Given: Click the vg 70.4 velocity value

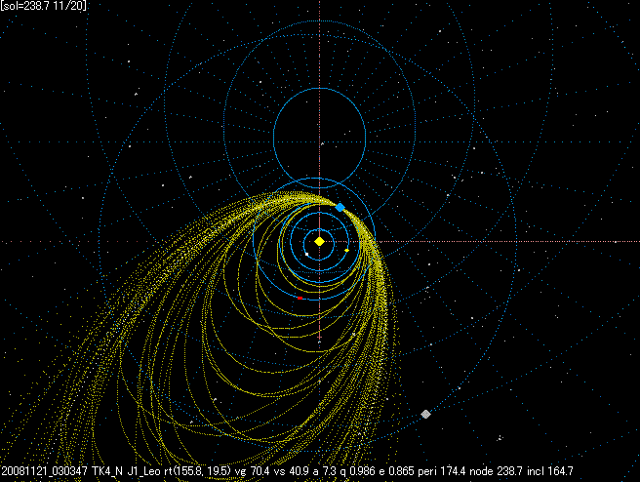Looking at the screenshot, I should pyautogui.click(x=253, y=471).
